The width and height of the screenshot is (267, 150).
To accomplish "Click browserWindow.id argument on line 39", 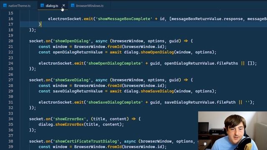I will 143,147.
